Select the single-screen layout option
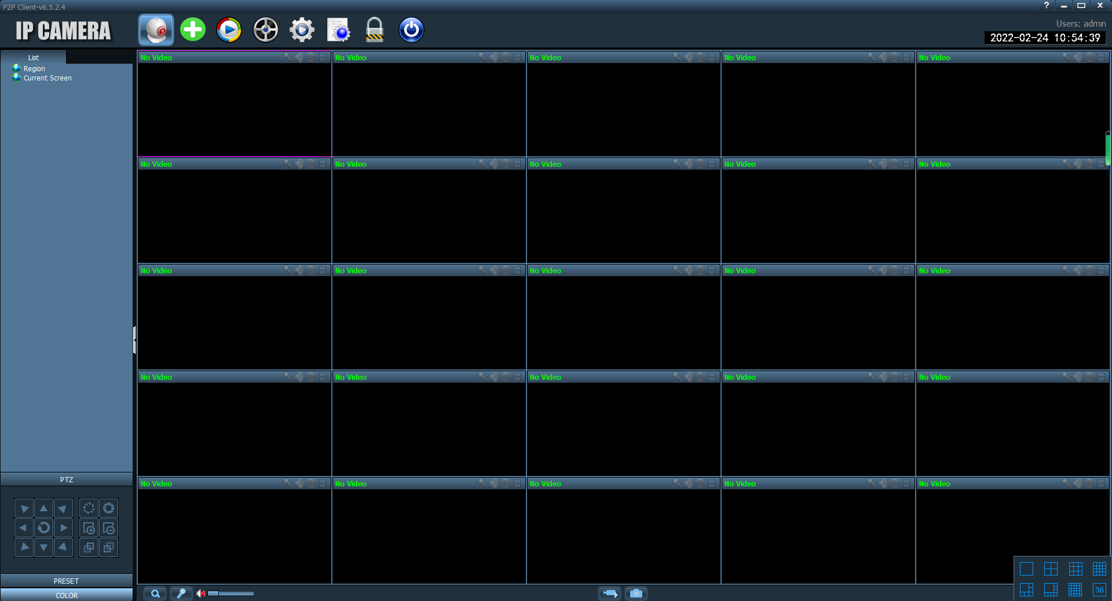Image resolution: width=1112 pixels, height=601 pixels. [x=1026, y=569]
